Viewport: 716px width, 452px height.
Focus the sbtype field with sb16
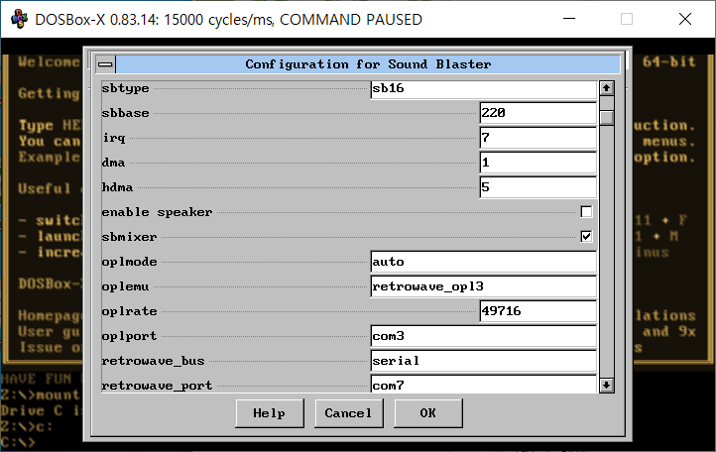click(x=484, y=88)
